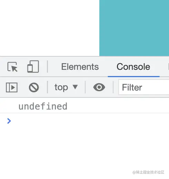Show the console sidebar panel icon
This screenshot has height=179, width=169.
12,87
